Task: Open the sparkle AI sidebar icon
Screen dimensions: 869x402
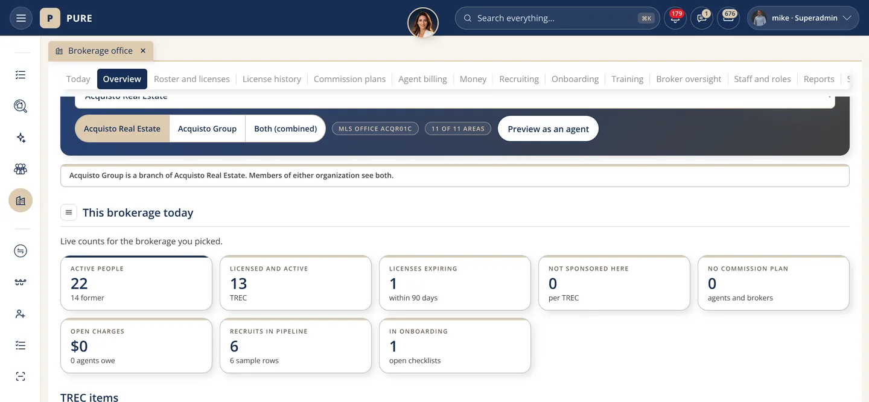Action: coord(21,138)
